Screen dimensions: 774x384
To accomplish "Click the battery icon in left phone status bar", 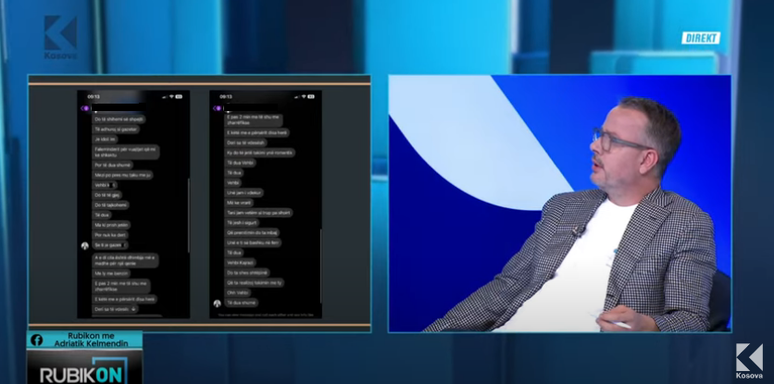I will [x=180, y=97].
